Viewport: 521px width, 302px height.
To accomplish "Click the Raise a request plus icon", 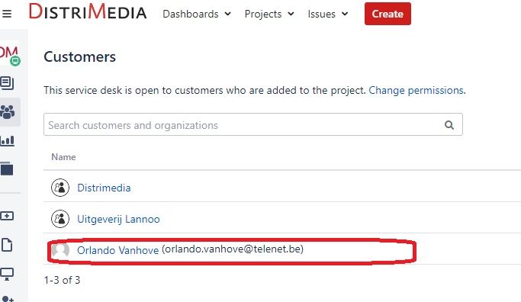I will [7, 216].
